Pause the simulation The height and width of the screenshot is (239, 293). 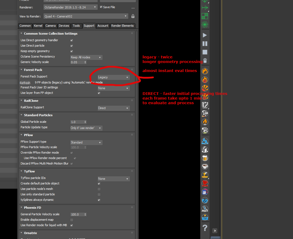click(205, 44)
